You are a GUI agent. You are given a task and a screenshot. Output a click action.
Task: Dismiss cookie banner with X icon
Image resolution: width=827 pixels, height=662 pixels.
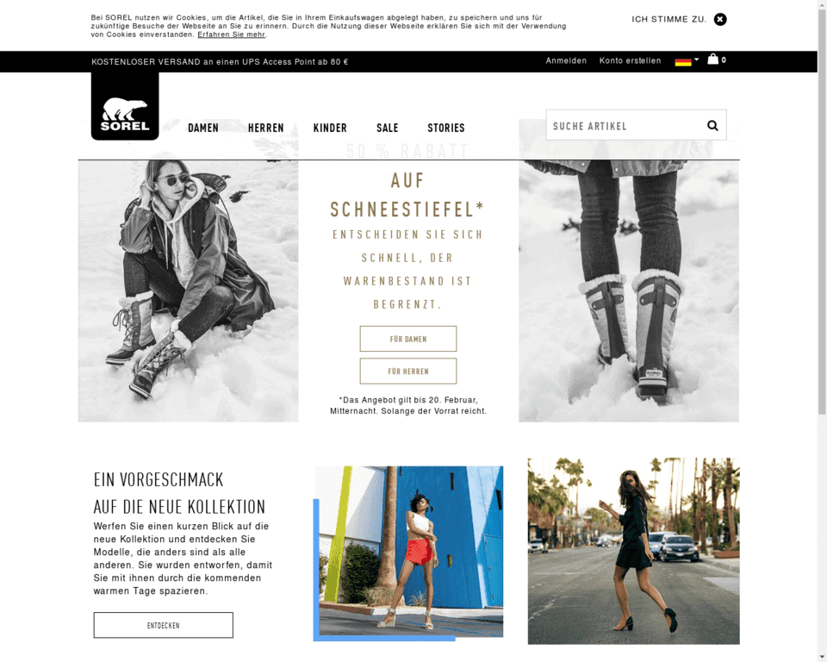(720, 20)
